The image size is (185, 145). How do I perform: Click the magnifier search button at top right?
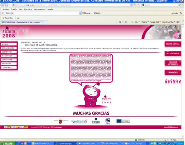click(x=180, y=5)
